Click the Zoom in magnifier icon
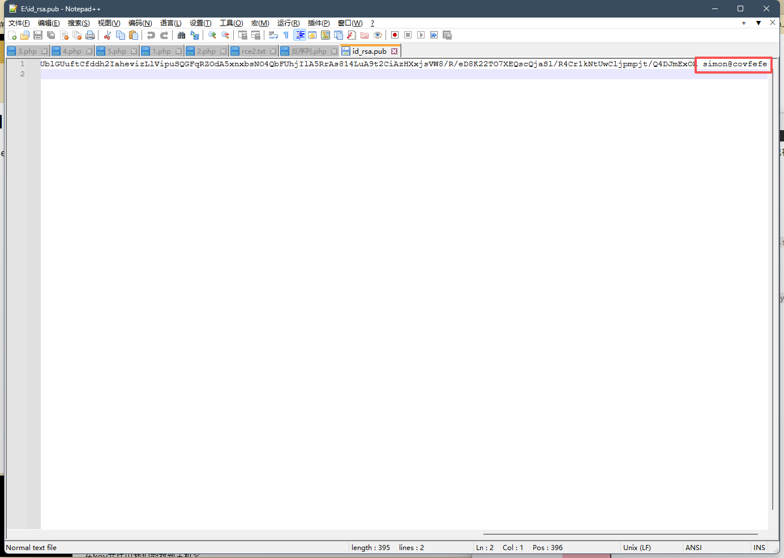The image size is (784, 558). click(x=212, y=35)
